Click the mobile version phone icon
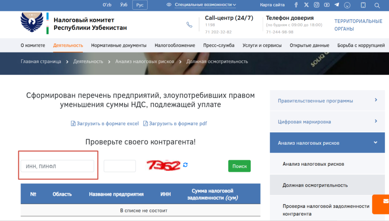This screenshot has height=221, width=389. point(363,5)
